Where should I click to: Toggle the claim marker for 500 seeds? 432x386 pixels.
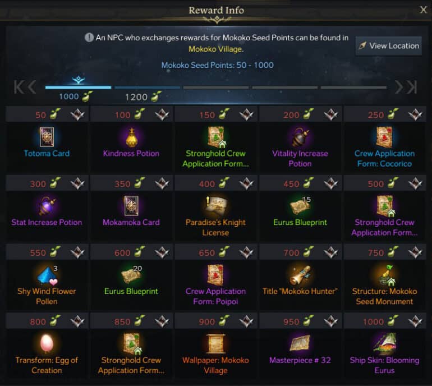416,183
